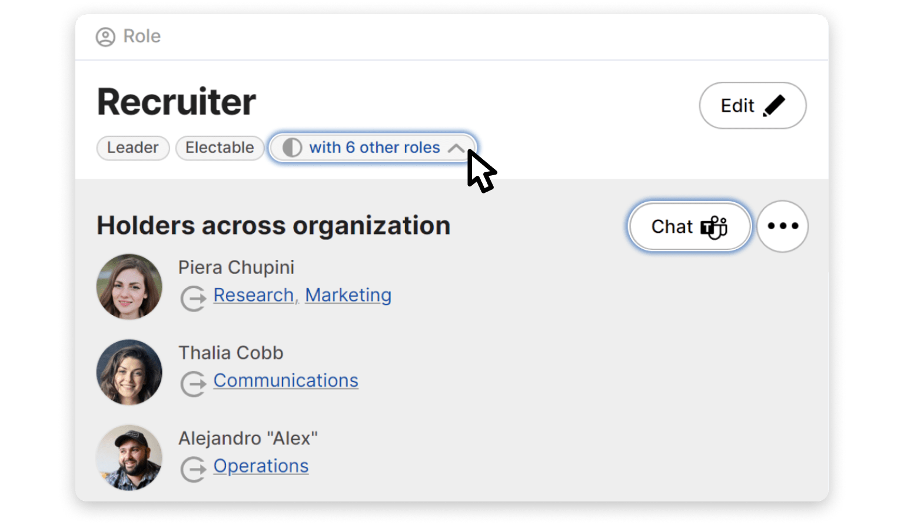Click Thalia Cobb's profile photo
This screenshot has height=525, width=904.
(x=129, y=372)
